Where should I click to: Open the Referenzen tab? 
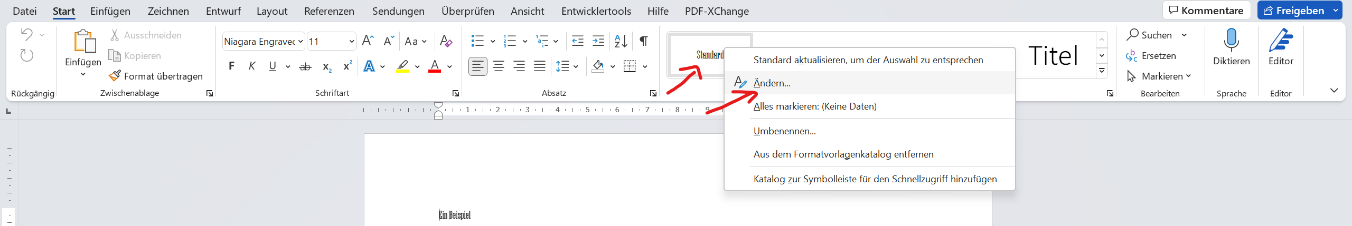[329, 11]
